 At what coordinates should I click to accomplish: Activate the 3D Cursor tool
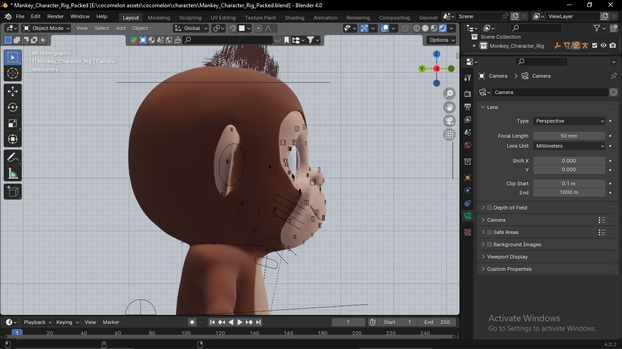(13, 73)
